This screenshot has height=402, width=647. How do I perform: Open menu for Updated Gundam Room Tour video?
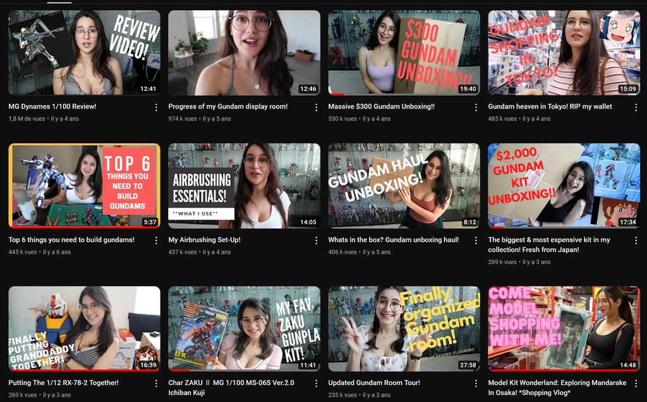point(476,384)
